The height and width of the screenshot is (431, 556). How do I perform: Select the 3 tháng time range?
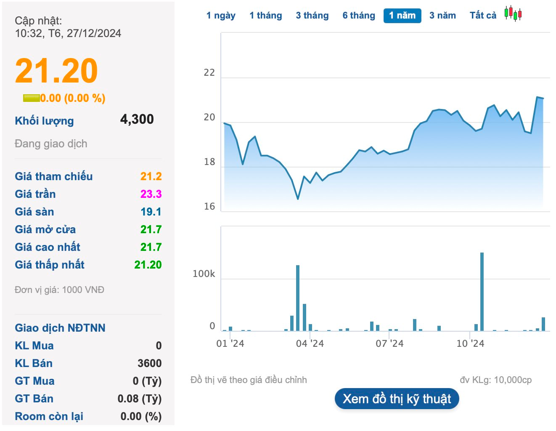[x=312, y=16]
